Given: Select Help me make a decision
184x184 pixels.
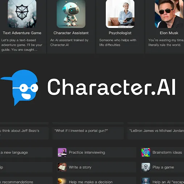Looking at the screenshot, I should click(x=96, y=180).
